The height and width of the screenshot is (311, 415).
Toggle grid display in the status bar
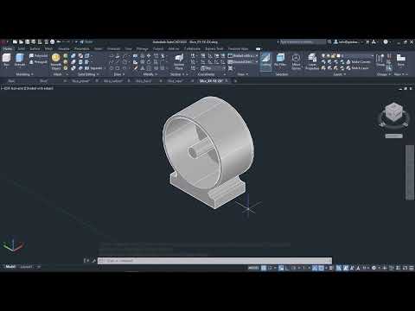coord(264,268)
